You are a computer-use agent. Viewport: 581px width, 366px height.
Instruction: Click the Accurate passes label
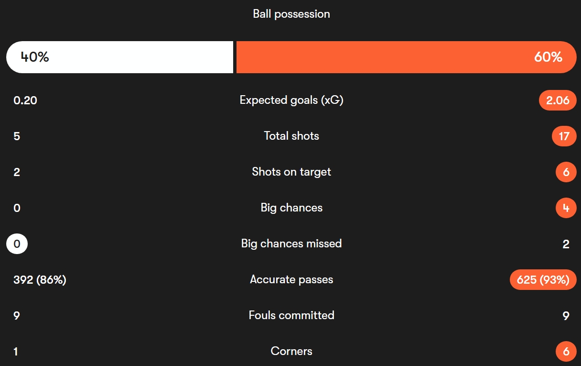tap(291, 279)
